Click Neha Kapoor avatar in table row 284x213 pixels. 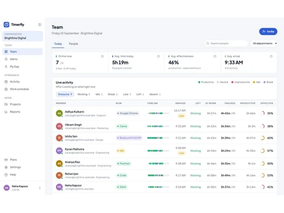coord(59,187)
